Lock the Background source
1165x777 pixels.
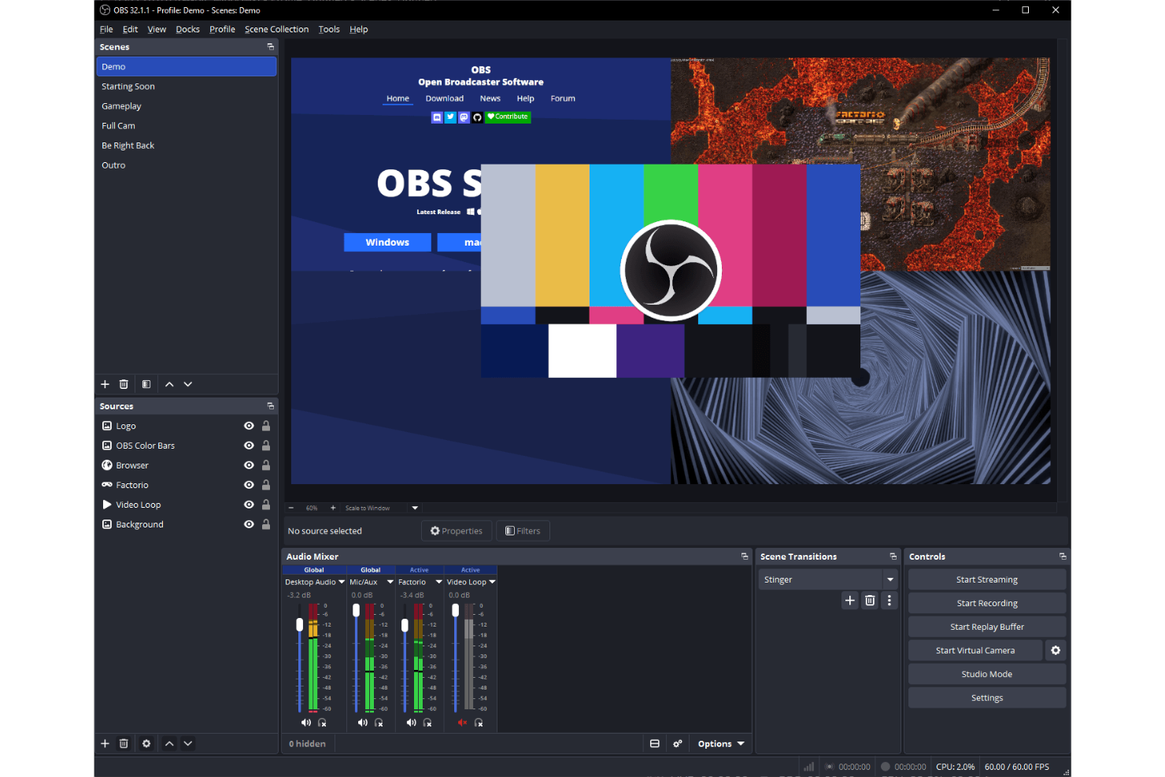[266, 524]
